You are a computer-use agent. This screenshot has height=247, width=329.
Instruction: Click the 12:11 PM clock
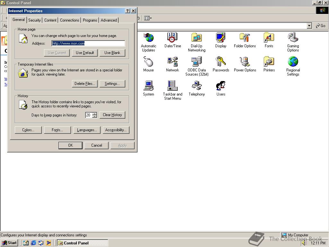(318, 243)
